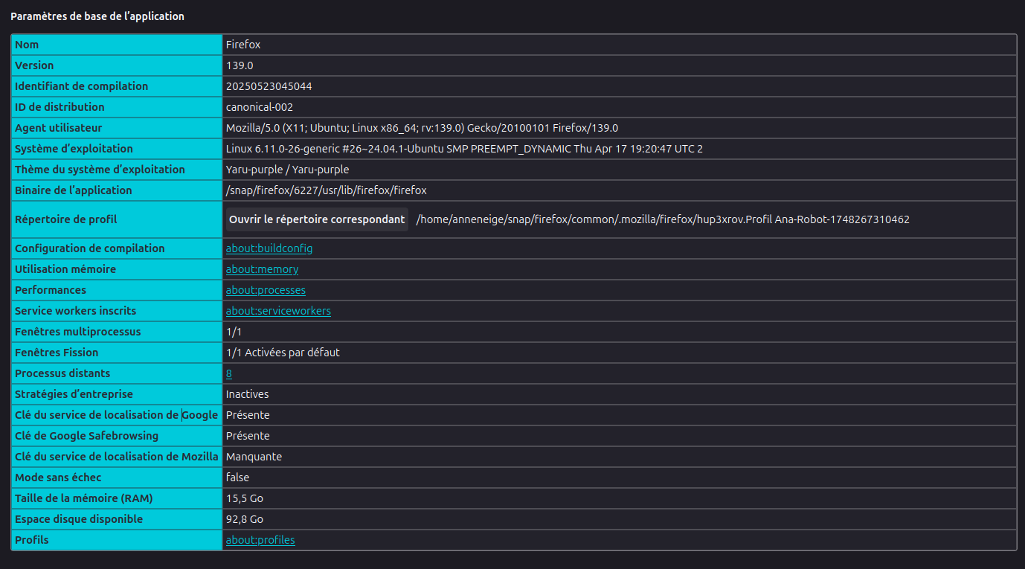Viewport: 1025px width, 569px height.
Task: Click the 'Ouvrir le répertoire correspondant' button
Action: tap(317, 219)
